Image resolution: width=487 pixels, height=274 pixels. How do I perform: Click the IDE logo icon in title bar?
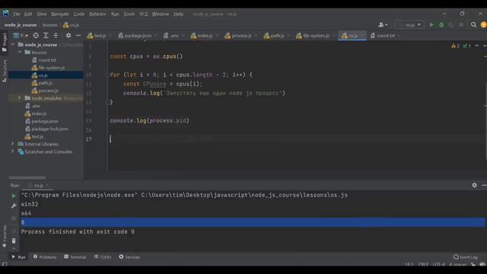click(5, 14)
